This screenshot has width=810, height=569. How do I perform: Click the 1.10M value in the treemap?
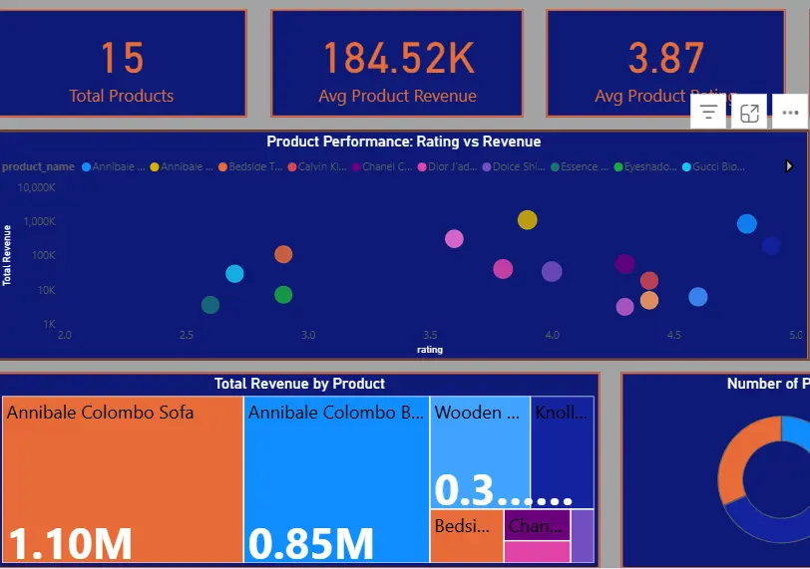(70, 543)
